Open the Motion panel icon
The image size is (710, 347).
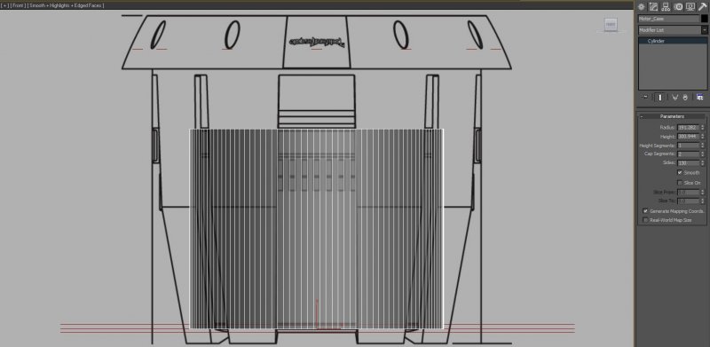click(678, 6)
